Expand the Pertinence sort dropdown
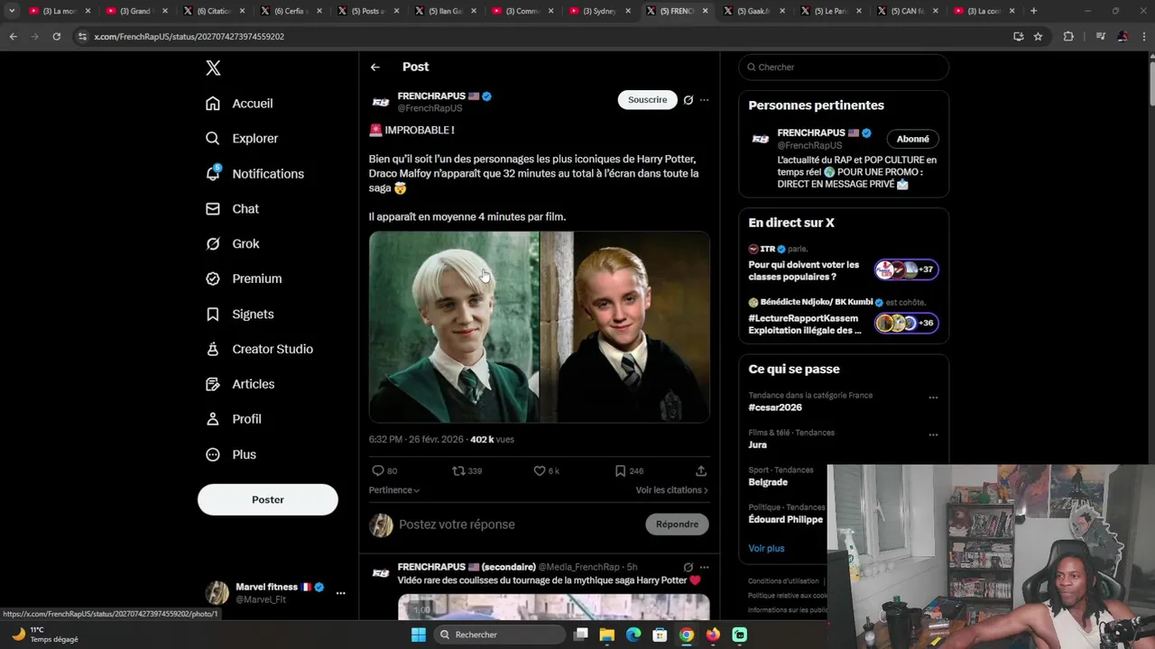1155x649 pixels. click(394, 490)
